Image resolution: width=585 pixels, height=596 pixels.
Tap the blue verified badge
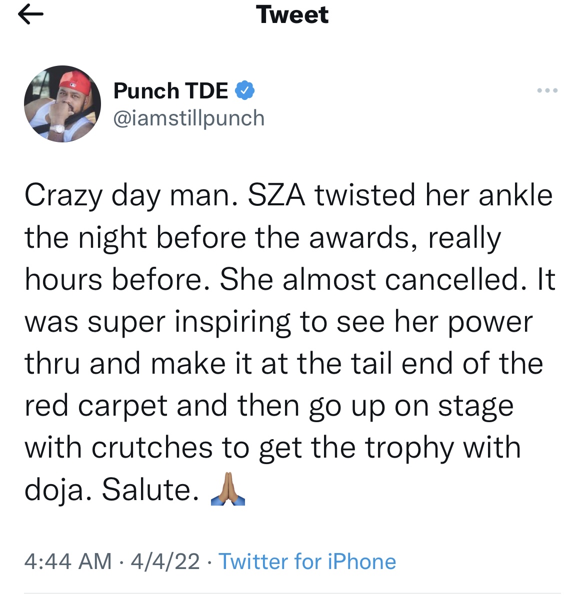[244, 90]
